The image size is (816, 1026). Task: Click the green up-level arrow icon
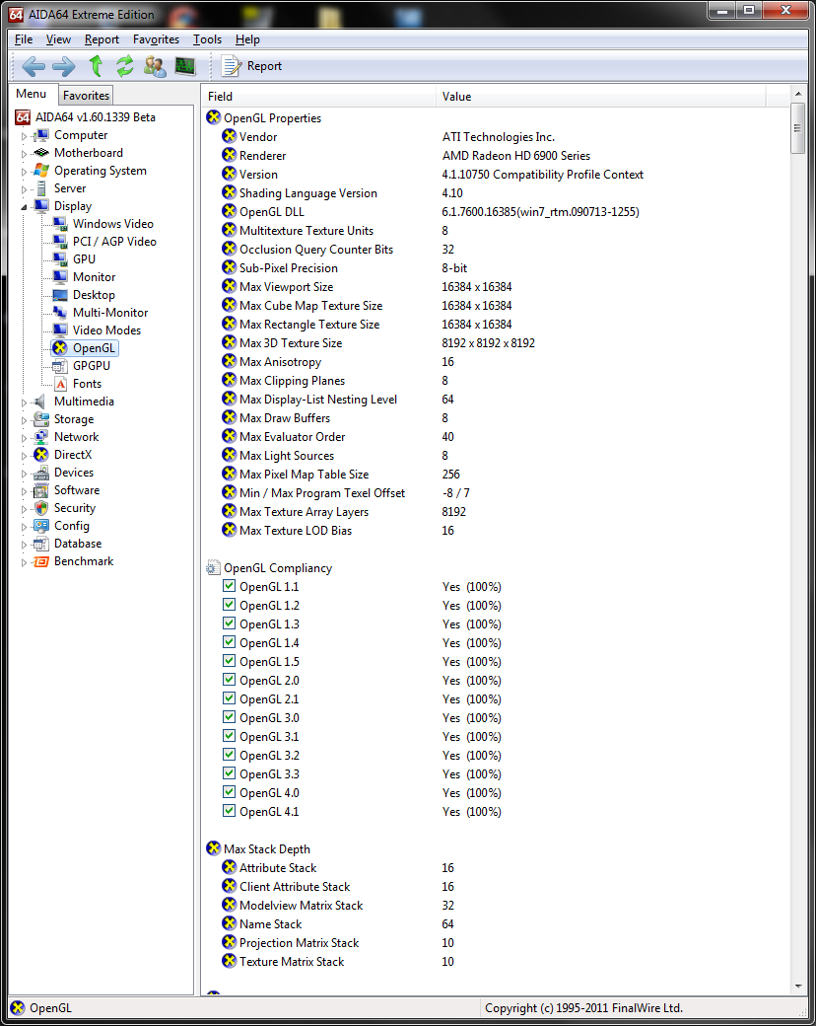pyautogui.click(x=97, y=66)
